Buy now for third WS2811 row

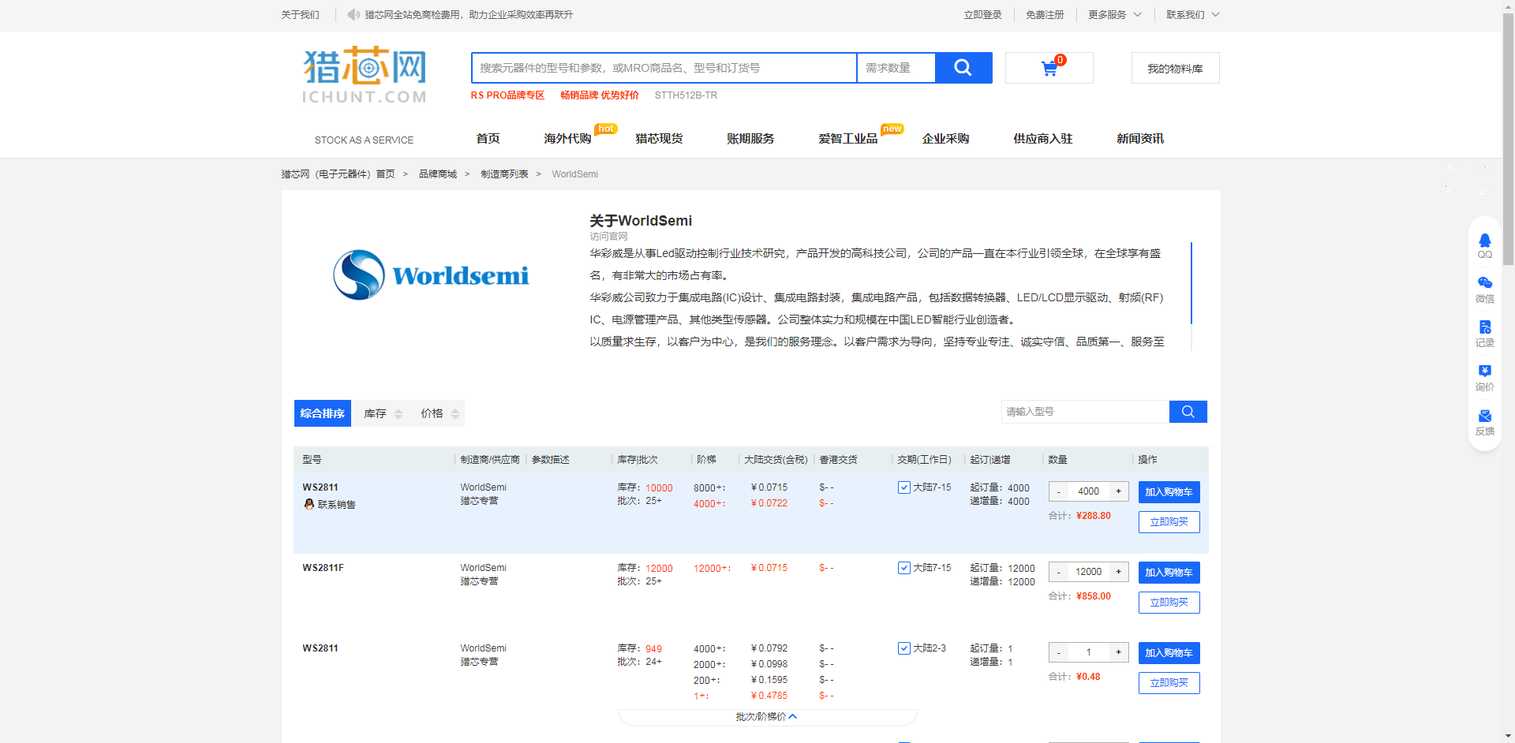(x=1169, y=683)
